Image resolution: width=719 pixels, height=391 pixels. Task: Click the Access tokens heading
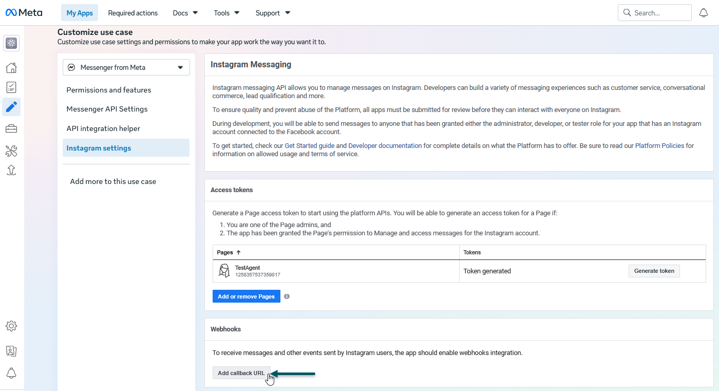(232, 190)
